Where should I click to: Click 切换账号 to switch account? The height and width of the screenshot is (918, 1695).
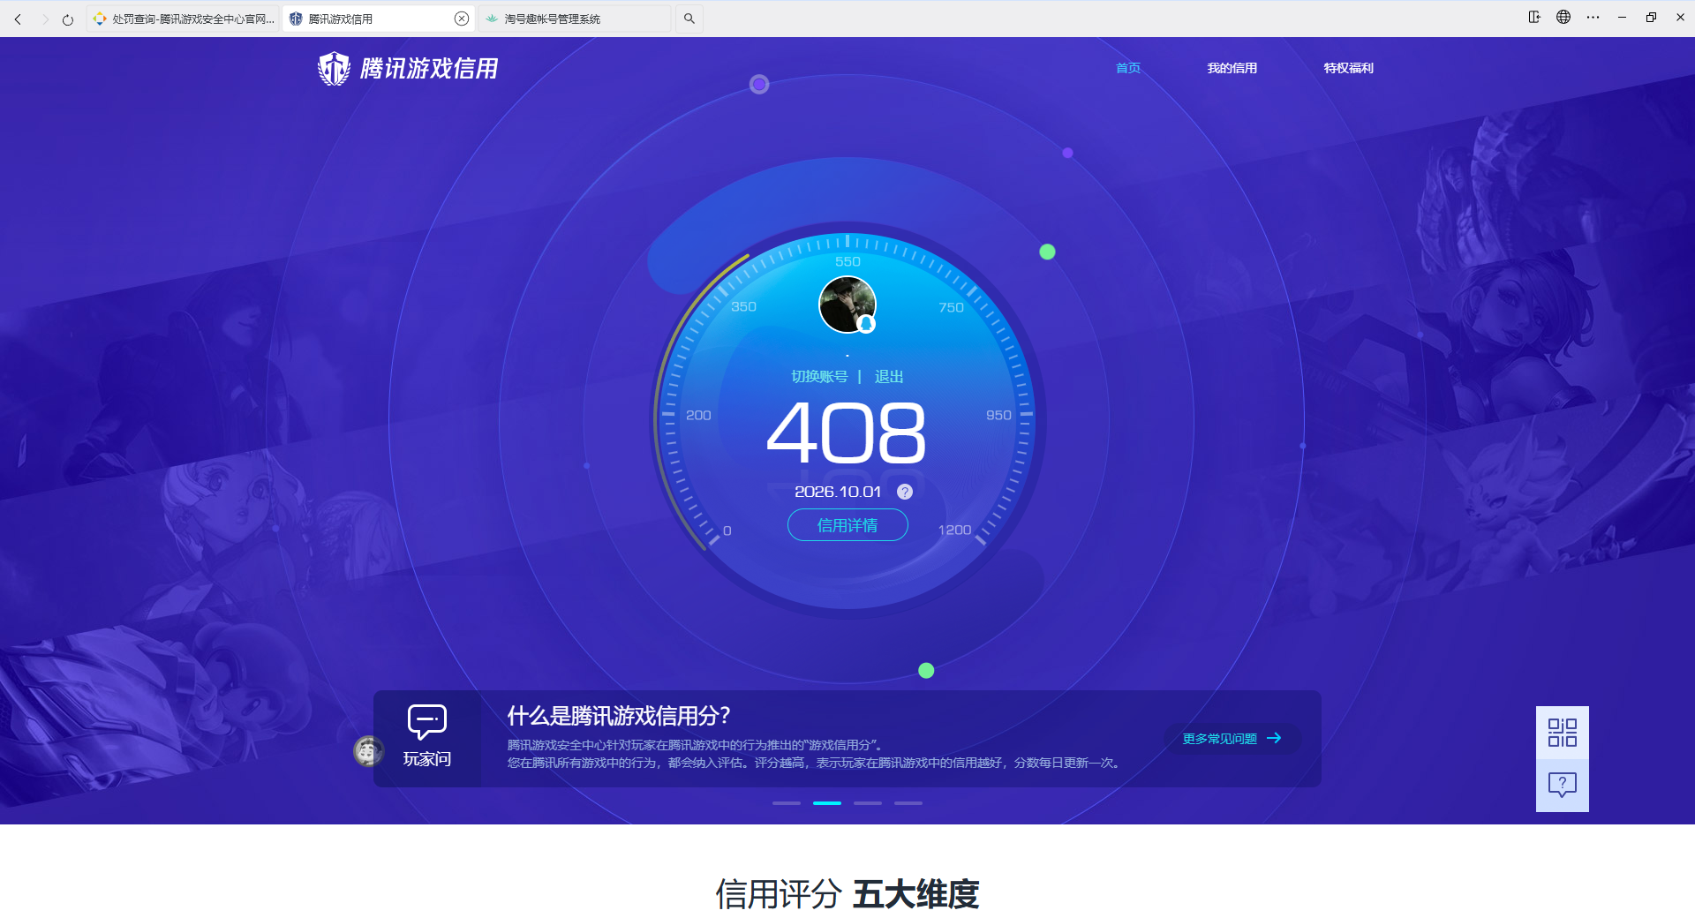pos(819,377)
